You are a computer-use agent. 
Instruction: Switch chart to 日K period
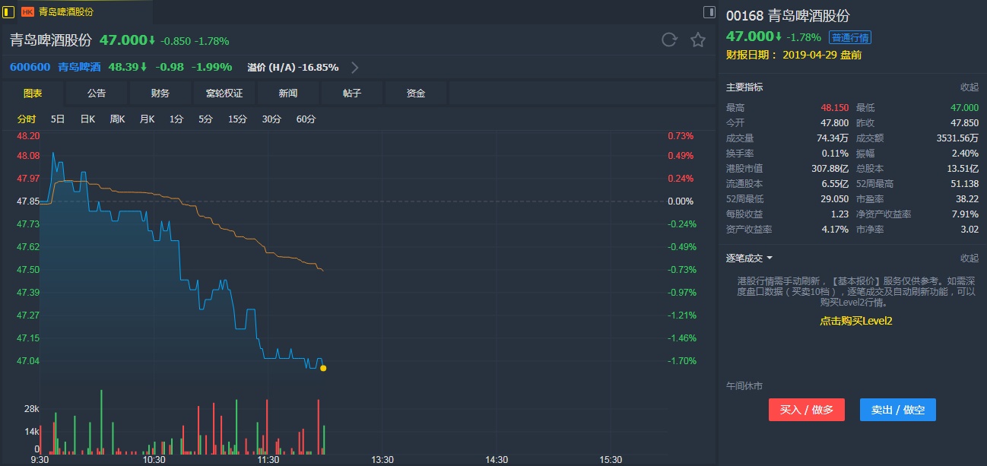pos(87,119)
